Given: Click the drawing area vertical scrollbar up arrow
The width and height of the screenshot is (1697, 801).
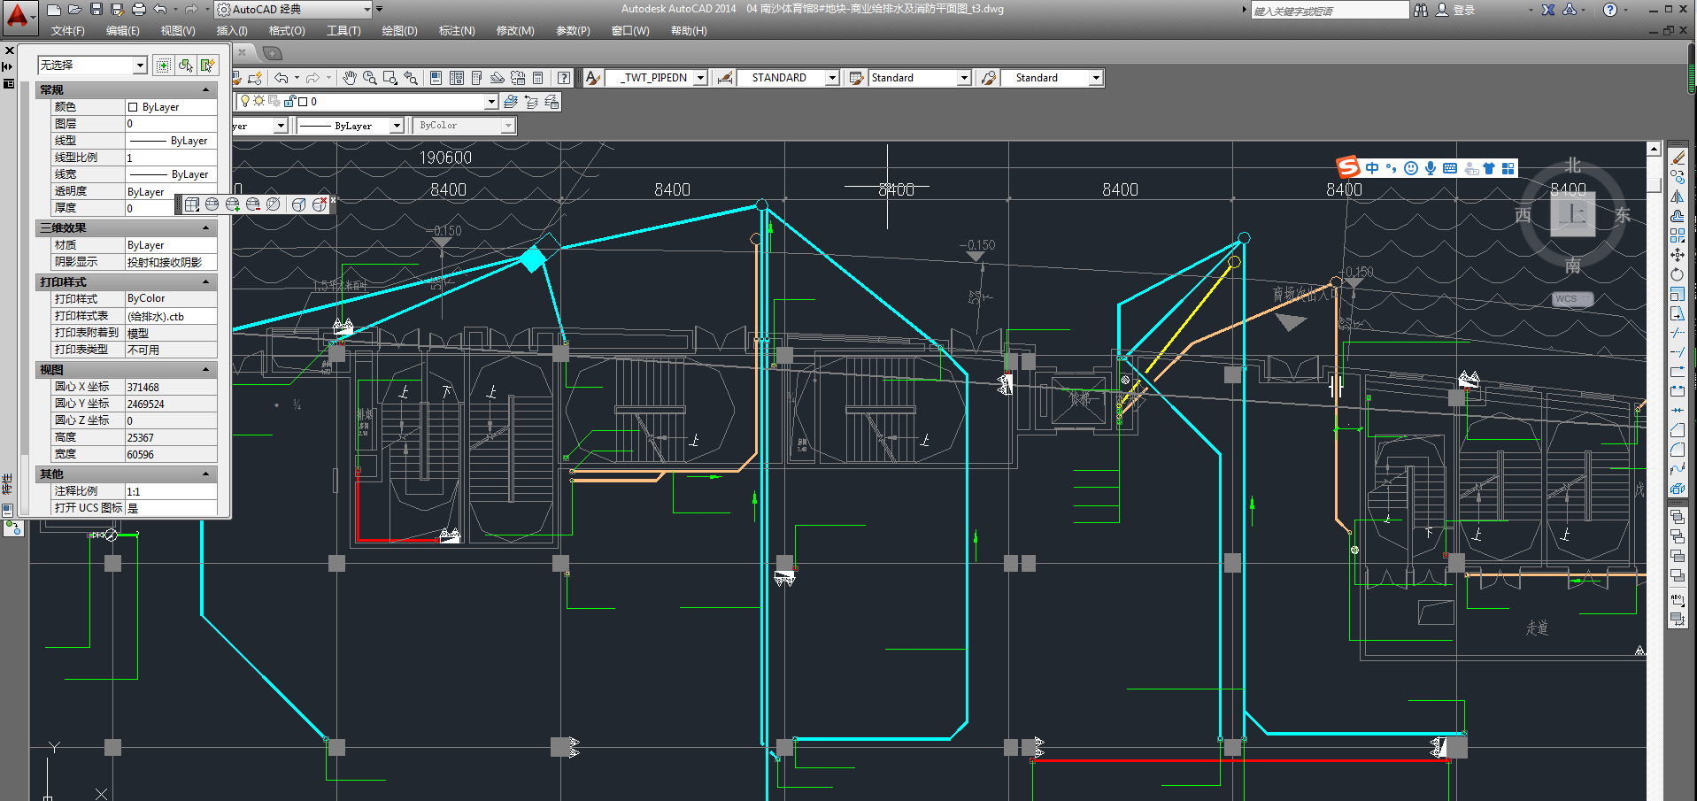Looking at the screenshot, I should 1654,149.
